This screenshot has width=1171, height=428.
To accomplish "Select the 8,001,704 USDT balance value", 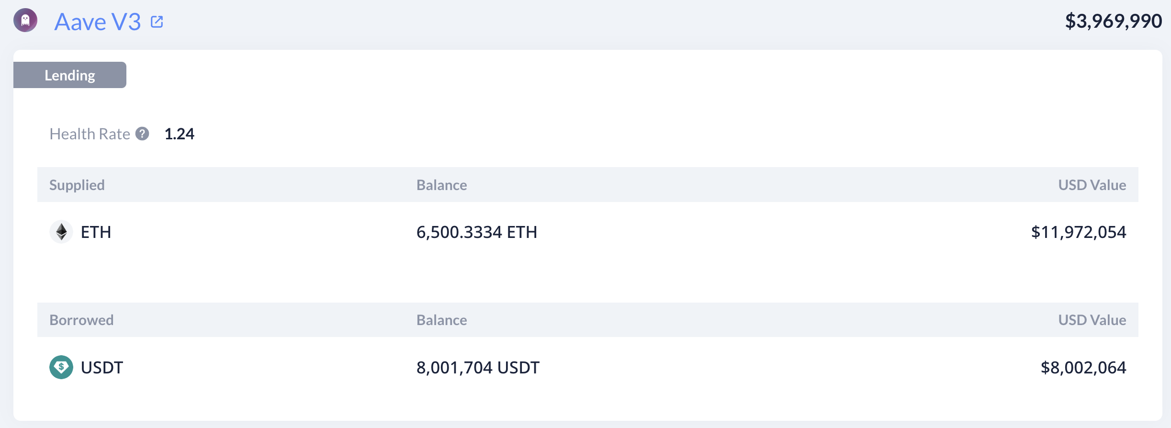I will [x=478, y=368].
